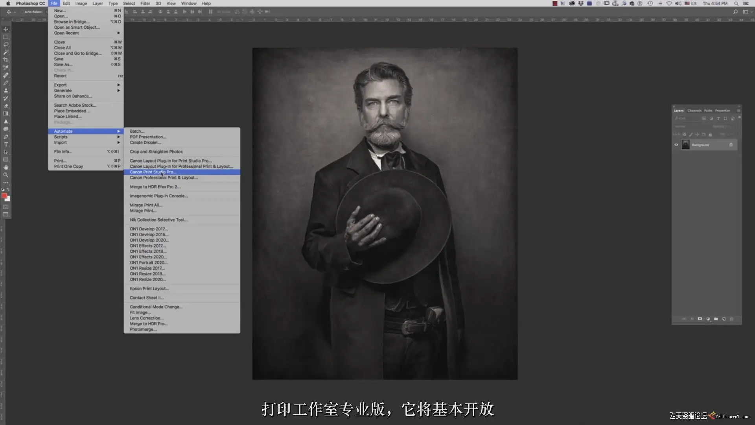This screenshot has width=755, height=425.
Task: Click the red foreground color swatch
Action: [4, 196]
